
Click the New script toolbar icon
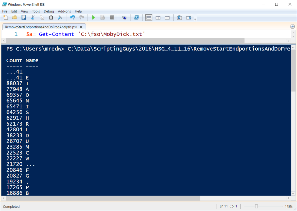coord(6,18)
